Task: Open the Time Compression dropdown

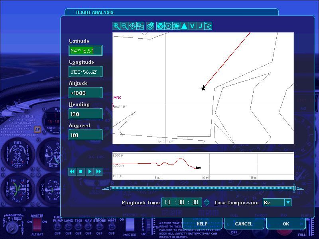Action: click(288, 202)
